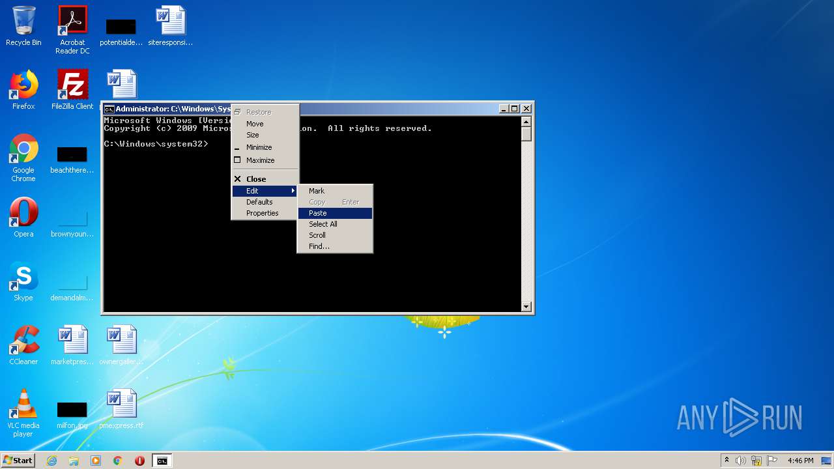Screen dimensions: 834x469
Task: Click the console scrollbar up arrow
Action: 526,121
